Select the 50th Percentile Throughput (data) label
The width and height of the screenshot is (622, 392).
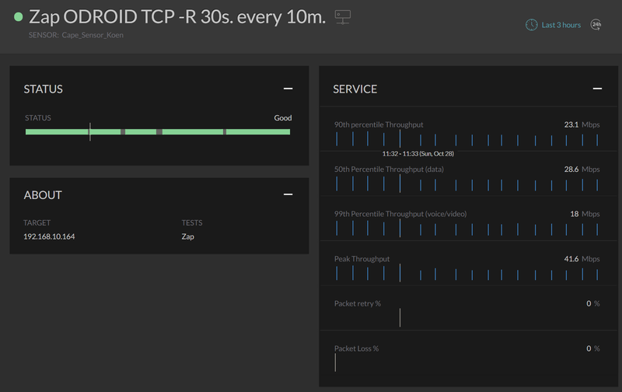[389, 170]
